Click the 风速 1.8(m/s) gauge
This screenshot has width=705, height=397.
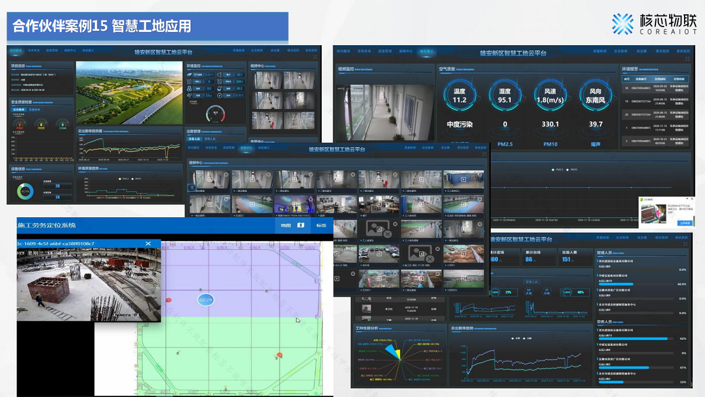pos(550,96)
